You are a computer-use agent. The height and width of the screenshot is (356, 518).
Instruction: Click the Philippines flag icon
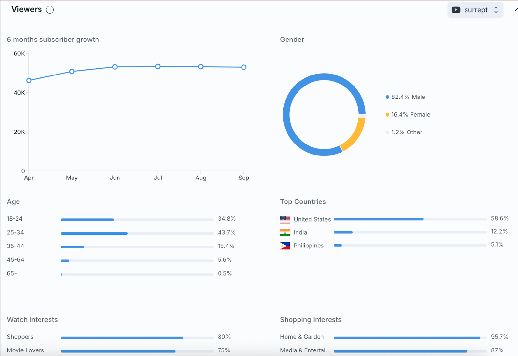285,246
